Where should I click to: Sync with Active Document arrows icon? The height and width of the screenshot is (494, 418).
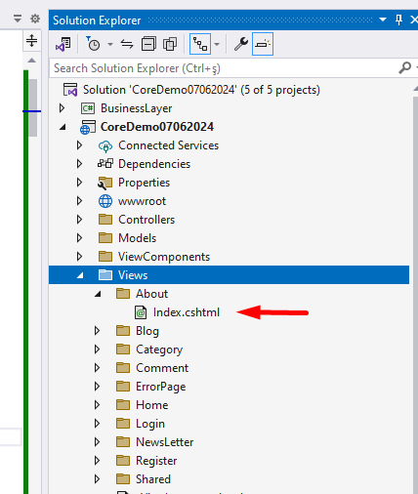(x=127, y=44)
